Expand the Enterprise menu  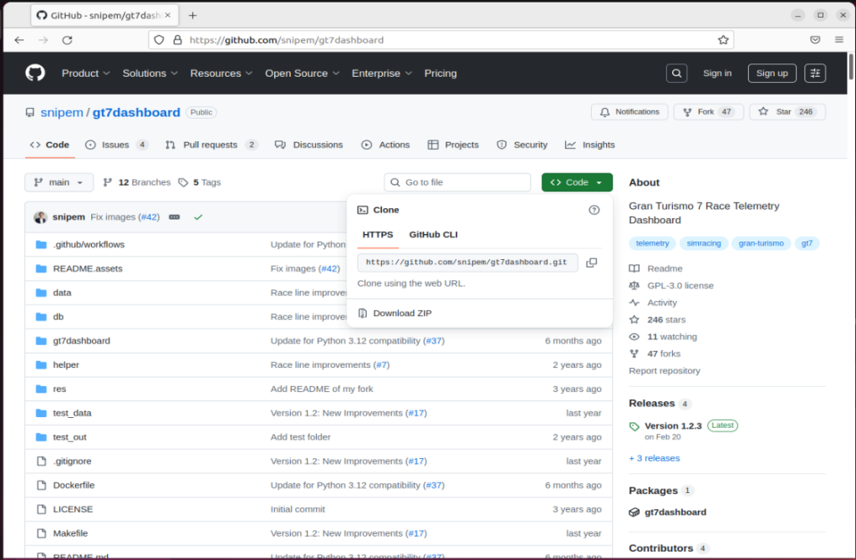pyautogui.click(x=381, y=74)
